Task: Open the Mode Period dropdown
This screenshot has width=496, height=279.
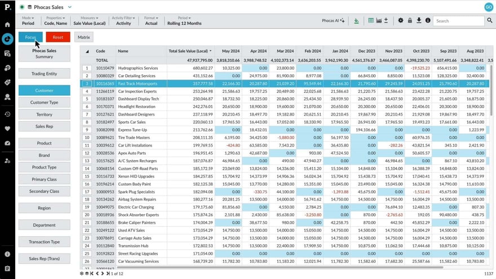Action: (28, 21)
